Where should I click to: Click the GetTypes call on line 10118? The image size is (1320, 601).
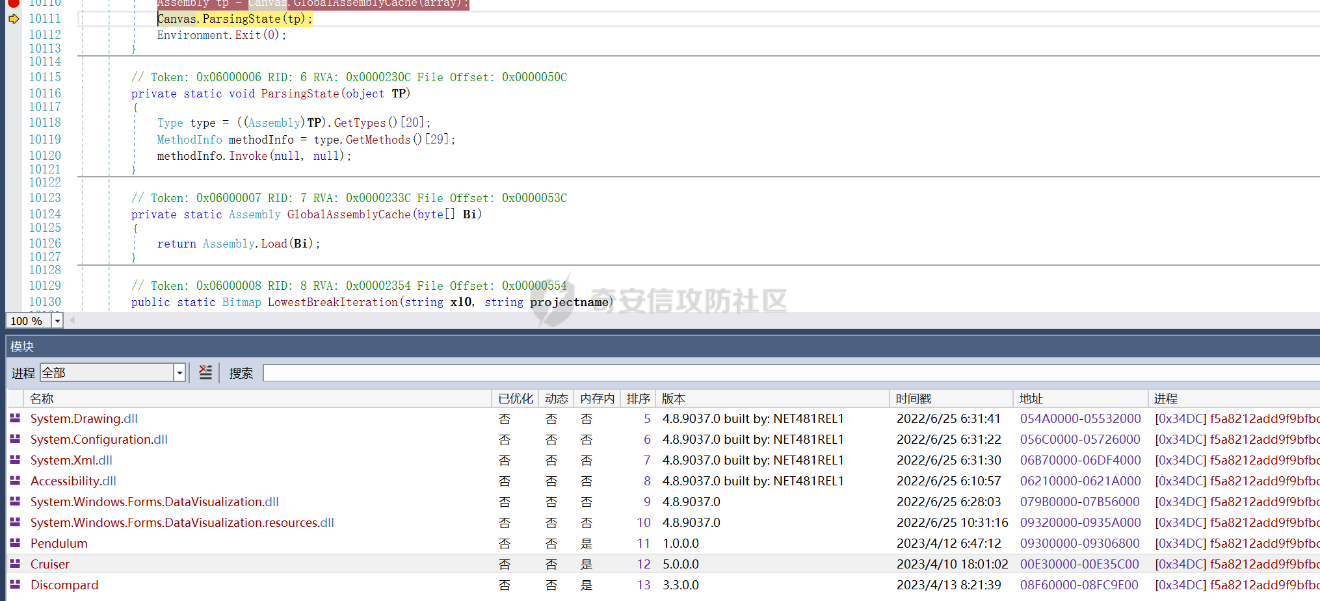pos(360,123)
